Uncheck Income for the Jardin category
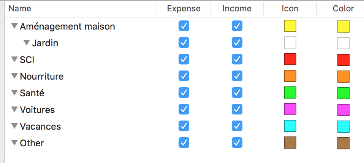Image resolution: width=364 pixels, height=163 pixels. [x=237, y=42]
